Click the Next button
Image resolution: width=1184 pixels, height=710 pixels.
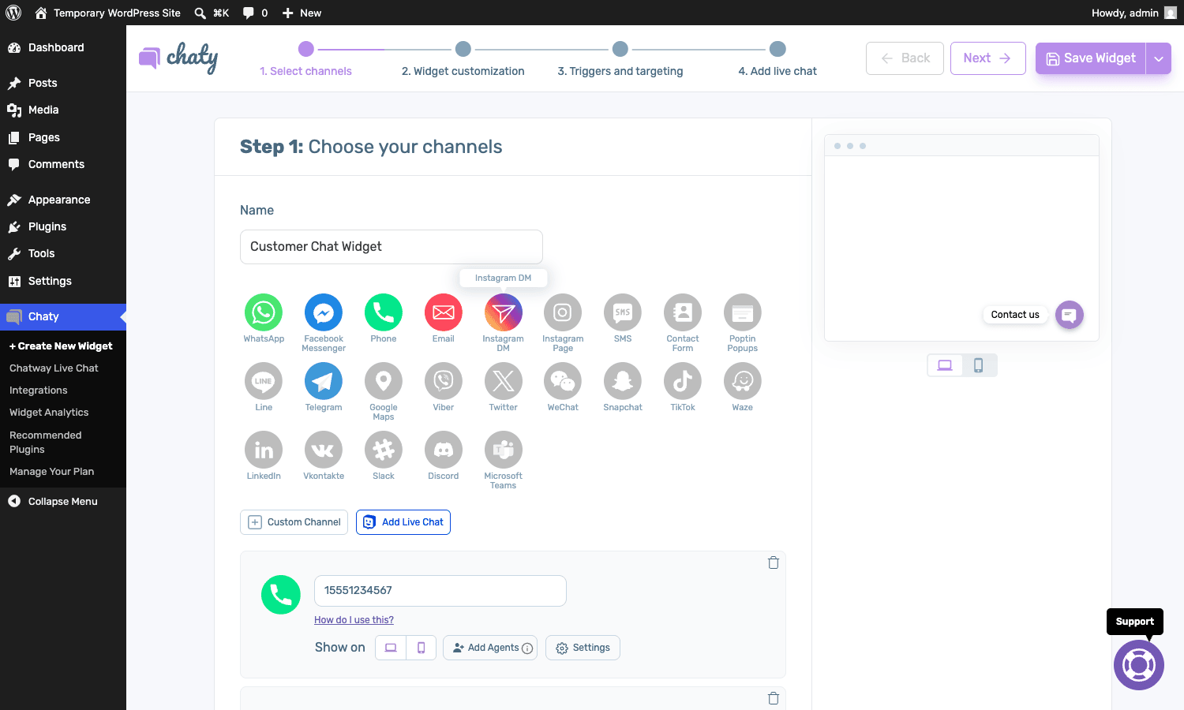click(x=988, y=58)
